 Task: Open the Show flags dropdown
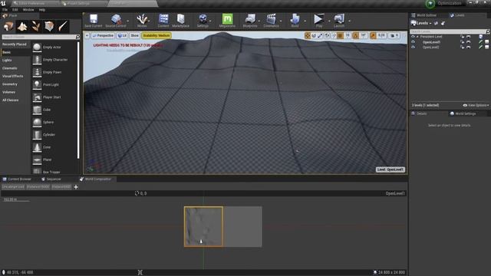pos(135,36)
